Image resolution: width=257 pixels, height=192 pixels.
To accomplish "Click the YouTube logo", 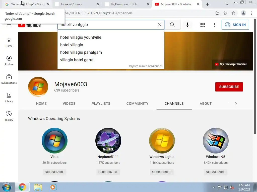I will 29,25.
